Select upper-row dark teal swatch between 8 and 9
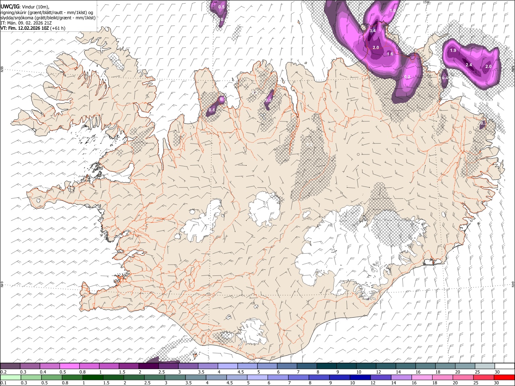 coord(326,366)
